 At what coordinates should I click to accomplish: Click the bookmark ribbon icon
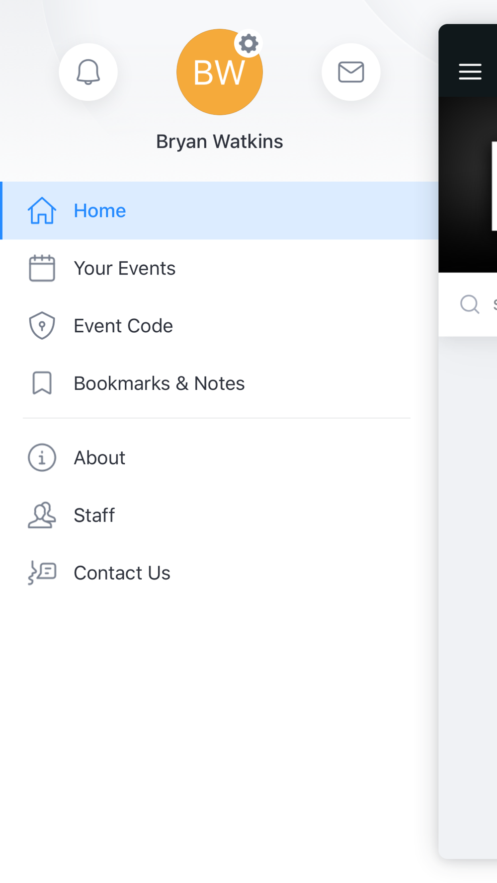(42, 383)
